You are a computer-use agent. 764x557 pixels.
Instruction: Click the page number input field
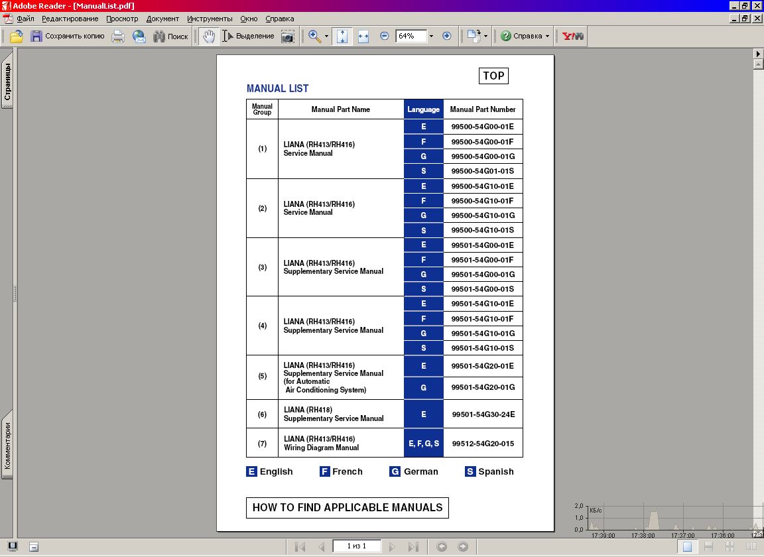(x=357, y=546)
